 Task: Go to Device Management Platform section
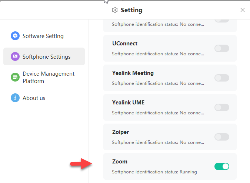tap(48, 77)
